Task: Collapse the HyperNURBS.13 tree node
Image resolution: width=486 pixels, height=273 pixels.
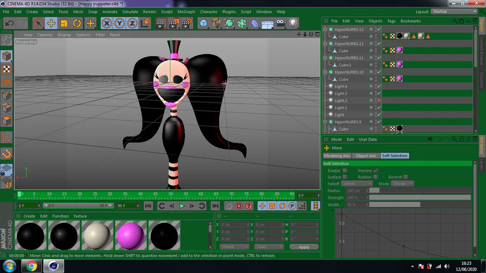Action: (325, 30)
